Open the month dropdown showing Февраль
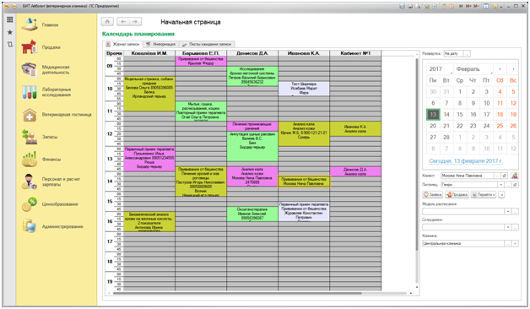 pyautogui.click(x=473, y=69)
